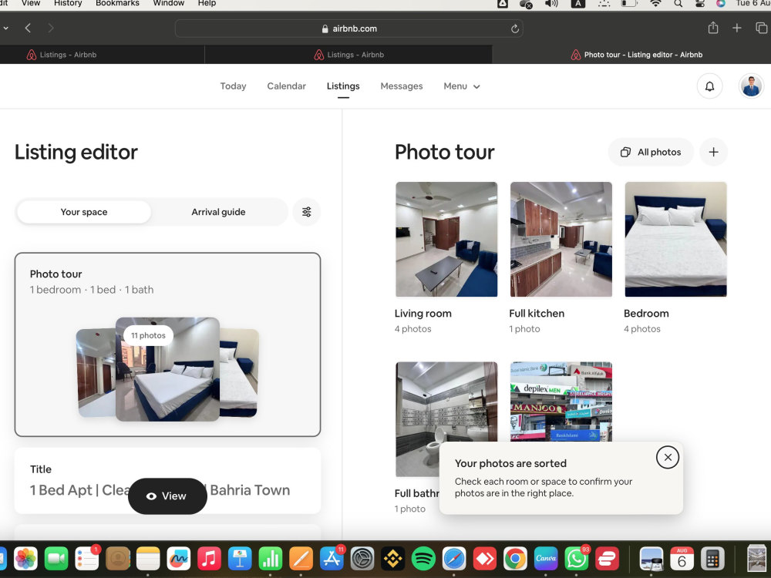
Task: Select the Listings nav tab
Action: [x=343, y=86]
